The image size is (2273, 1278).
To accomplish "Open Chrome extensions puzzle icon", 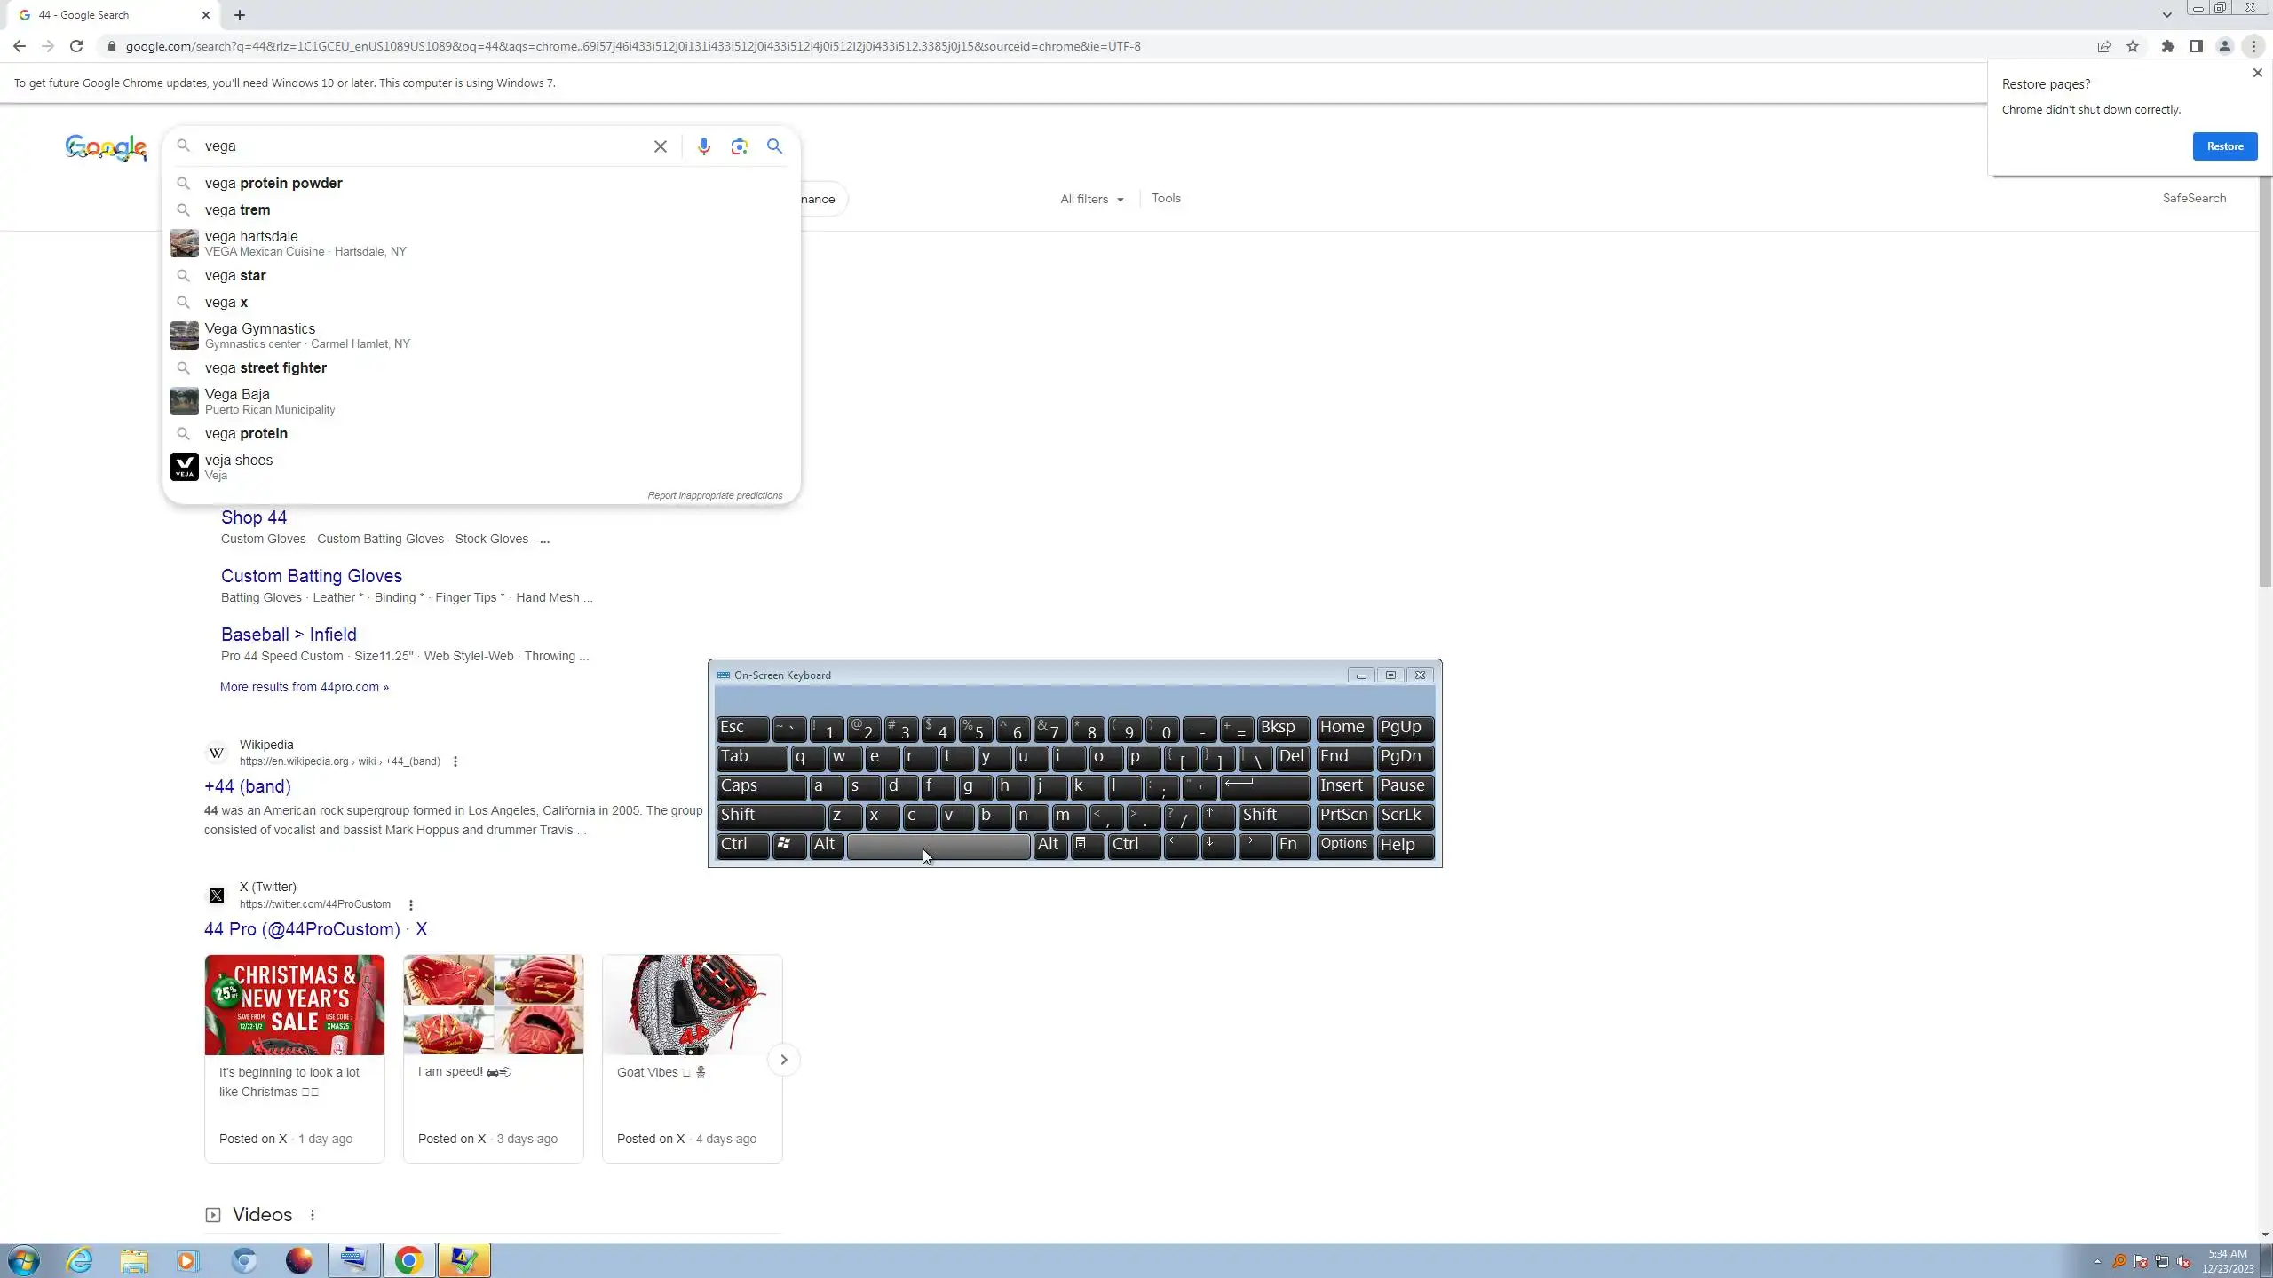I will coord(2167,46).
